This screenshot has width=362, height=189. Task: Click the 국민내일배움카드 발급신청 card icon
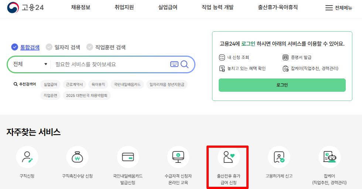tap(128, 157)
